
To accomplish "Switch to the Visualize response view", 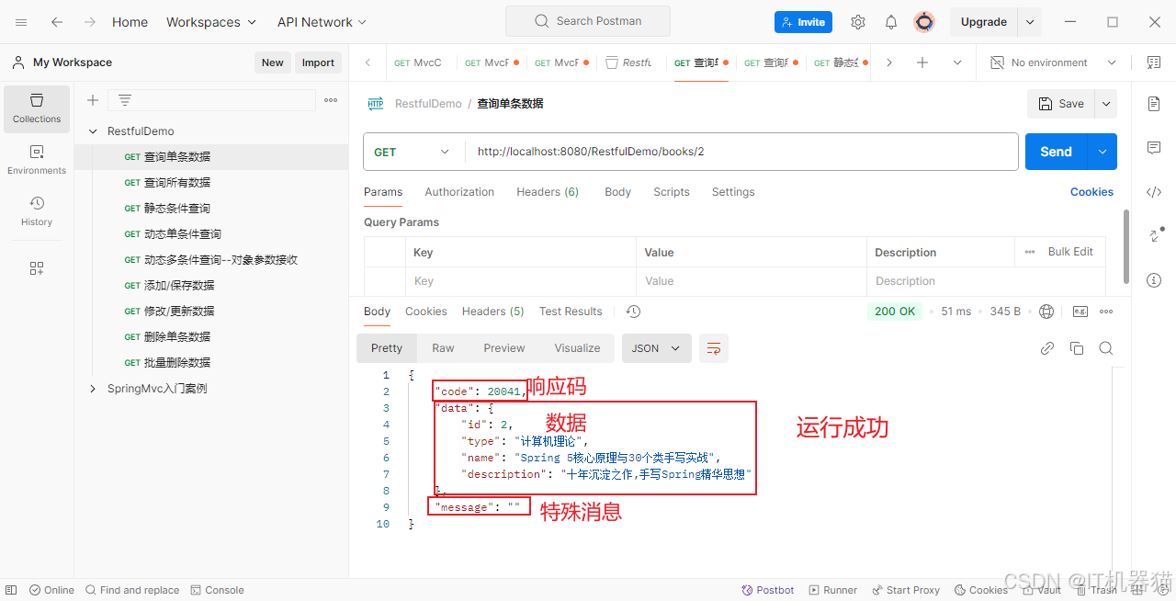I will coord(577,348).
